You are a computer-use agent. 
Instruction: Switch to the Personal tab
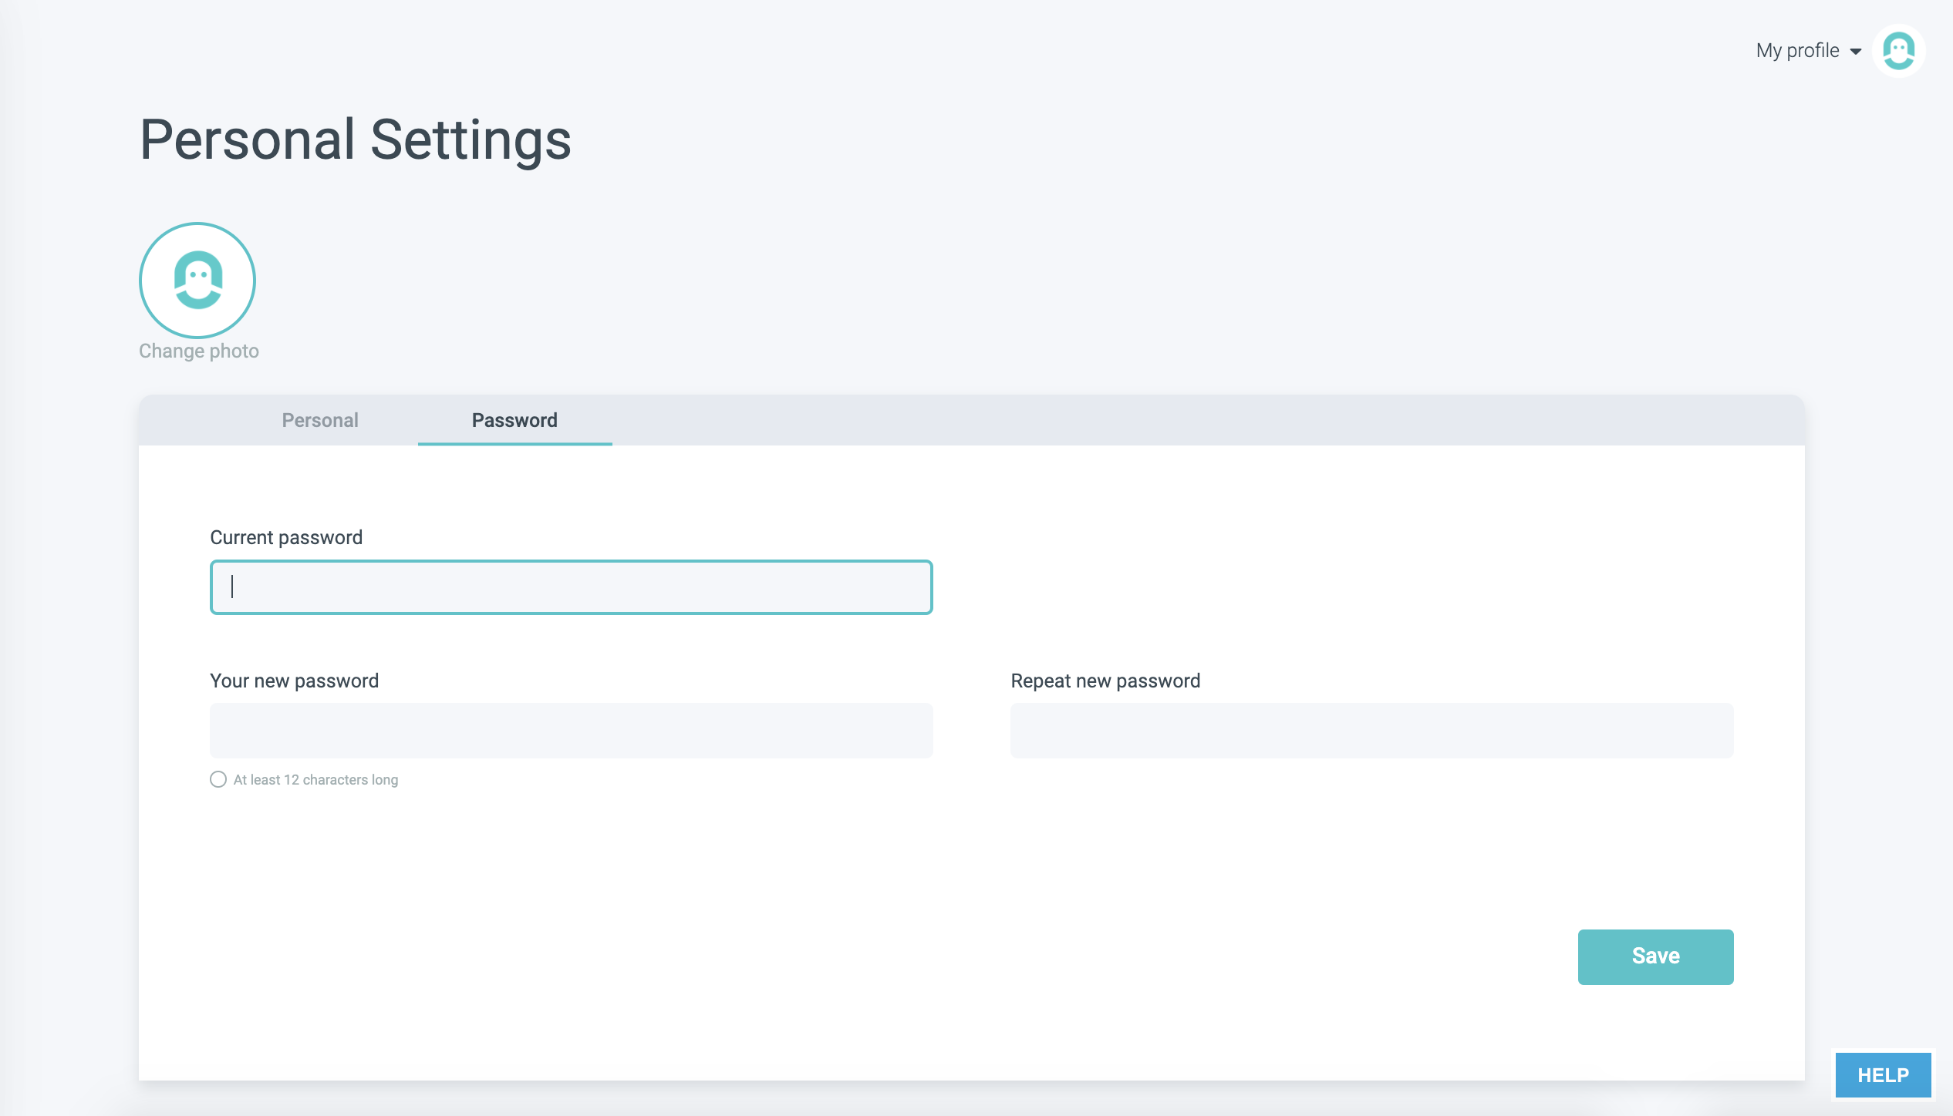[320, 420]
